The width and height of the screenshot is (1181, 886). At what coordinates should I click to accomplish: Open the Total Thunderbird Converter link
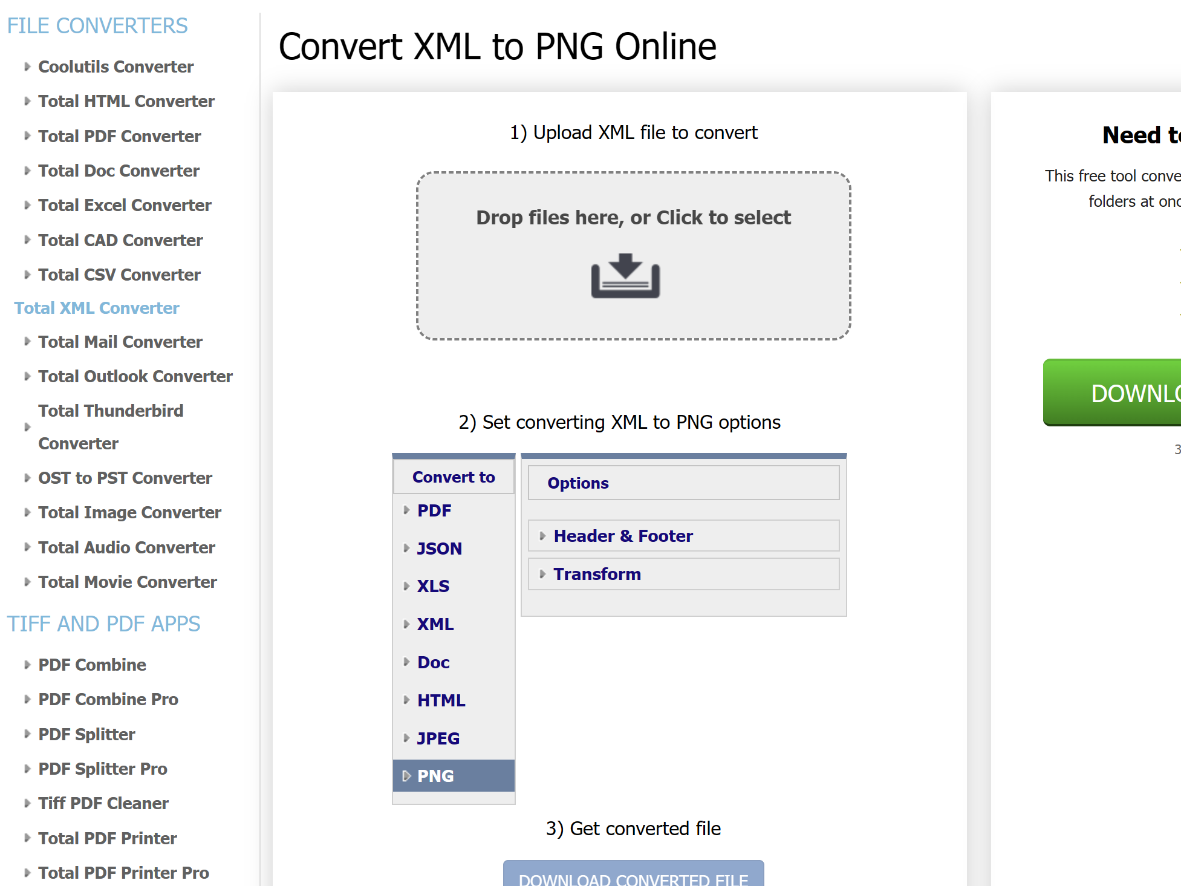coord(111,427)
